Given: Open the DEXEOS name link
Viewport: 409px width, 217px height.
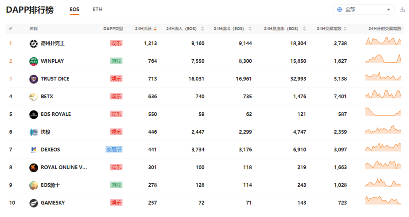Looking at the screenshot, I should (50, 150).
